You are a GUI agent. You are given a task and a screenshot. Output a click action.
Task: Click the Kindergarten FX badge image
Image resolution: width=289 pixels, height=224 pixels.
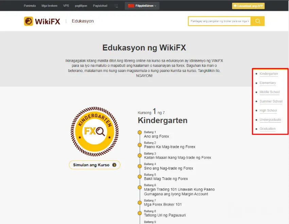tap(95, 131)
